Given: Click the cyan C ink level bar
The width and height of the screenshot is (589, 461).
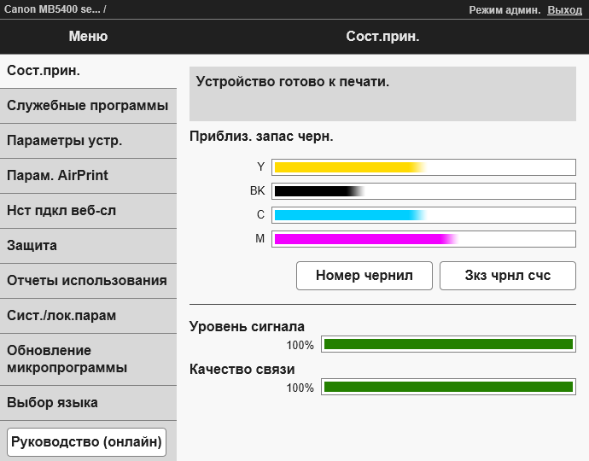Looking at the screenshot, I should tap(423, 215).
